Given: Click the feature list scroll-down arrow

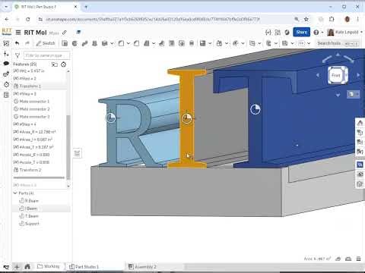Looking at the screenshot, I should pos(68,186).
